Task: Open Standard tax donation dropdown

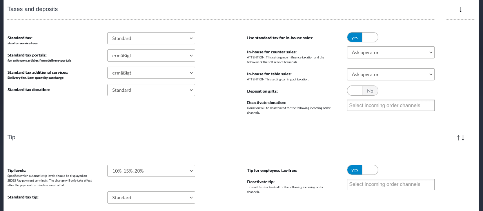Action: point(151,90)
